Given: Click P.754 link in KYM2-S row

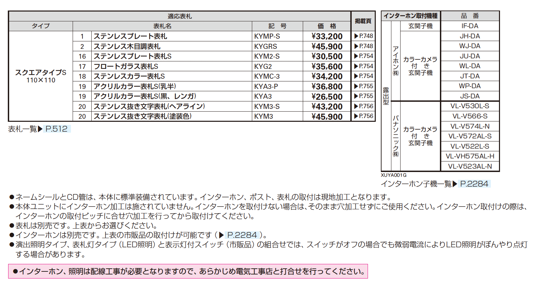Looking at the screenshot, I should click(364, 56).
